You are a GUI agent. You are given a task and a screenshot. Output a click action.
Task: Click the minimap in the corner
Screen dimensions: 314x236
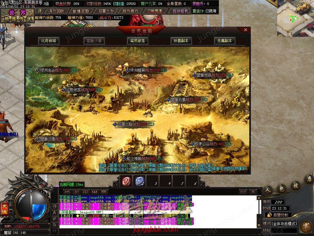tap(295, 18)
